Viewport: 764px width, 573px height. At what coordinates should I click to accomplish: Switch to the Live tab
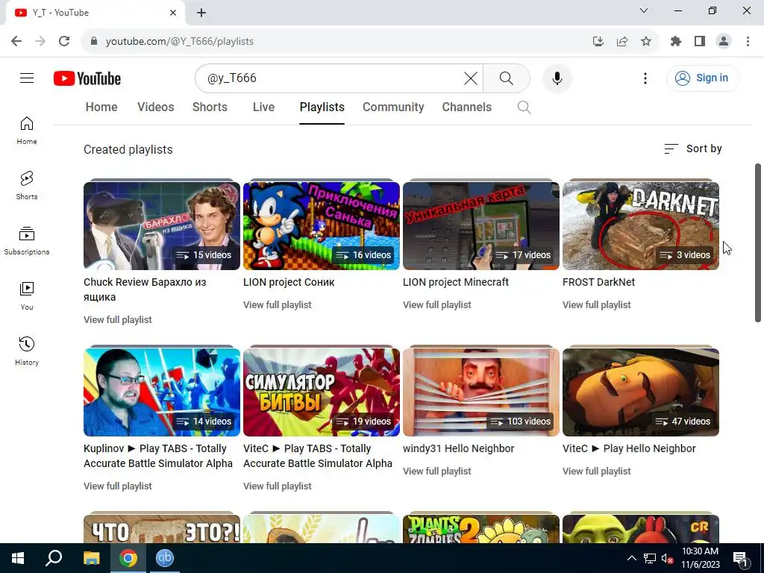[x=263, y=107]
